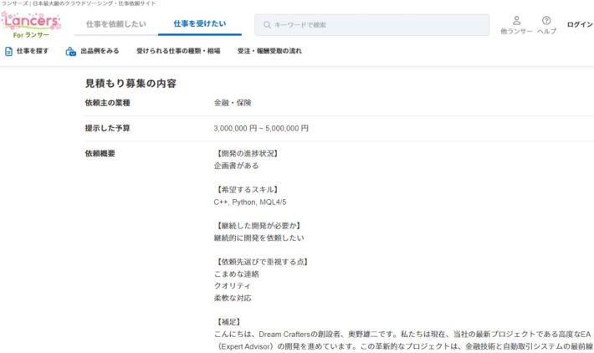Open 受けられる仕事の種類・相場 link
This screenshot has height=353, width=594.
(178, 51)
